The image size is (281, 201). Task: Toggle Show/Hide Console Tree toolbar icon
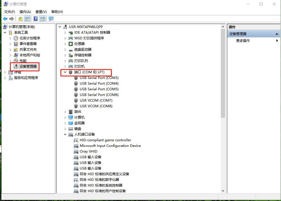27,19
